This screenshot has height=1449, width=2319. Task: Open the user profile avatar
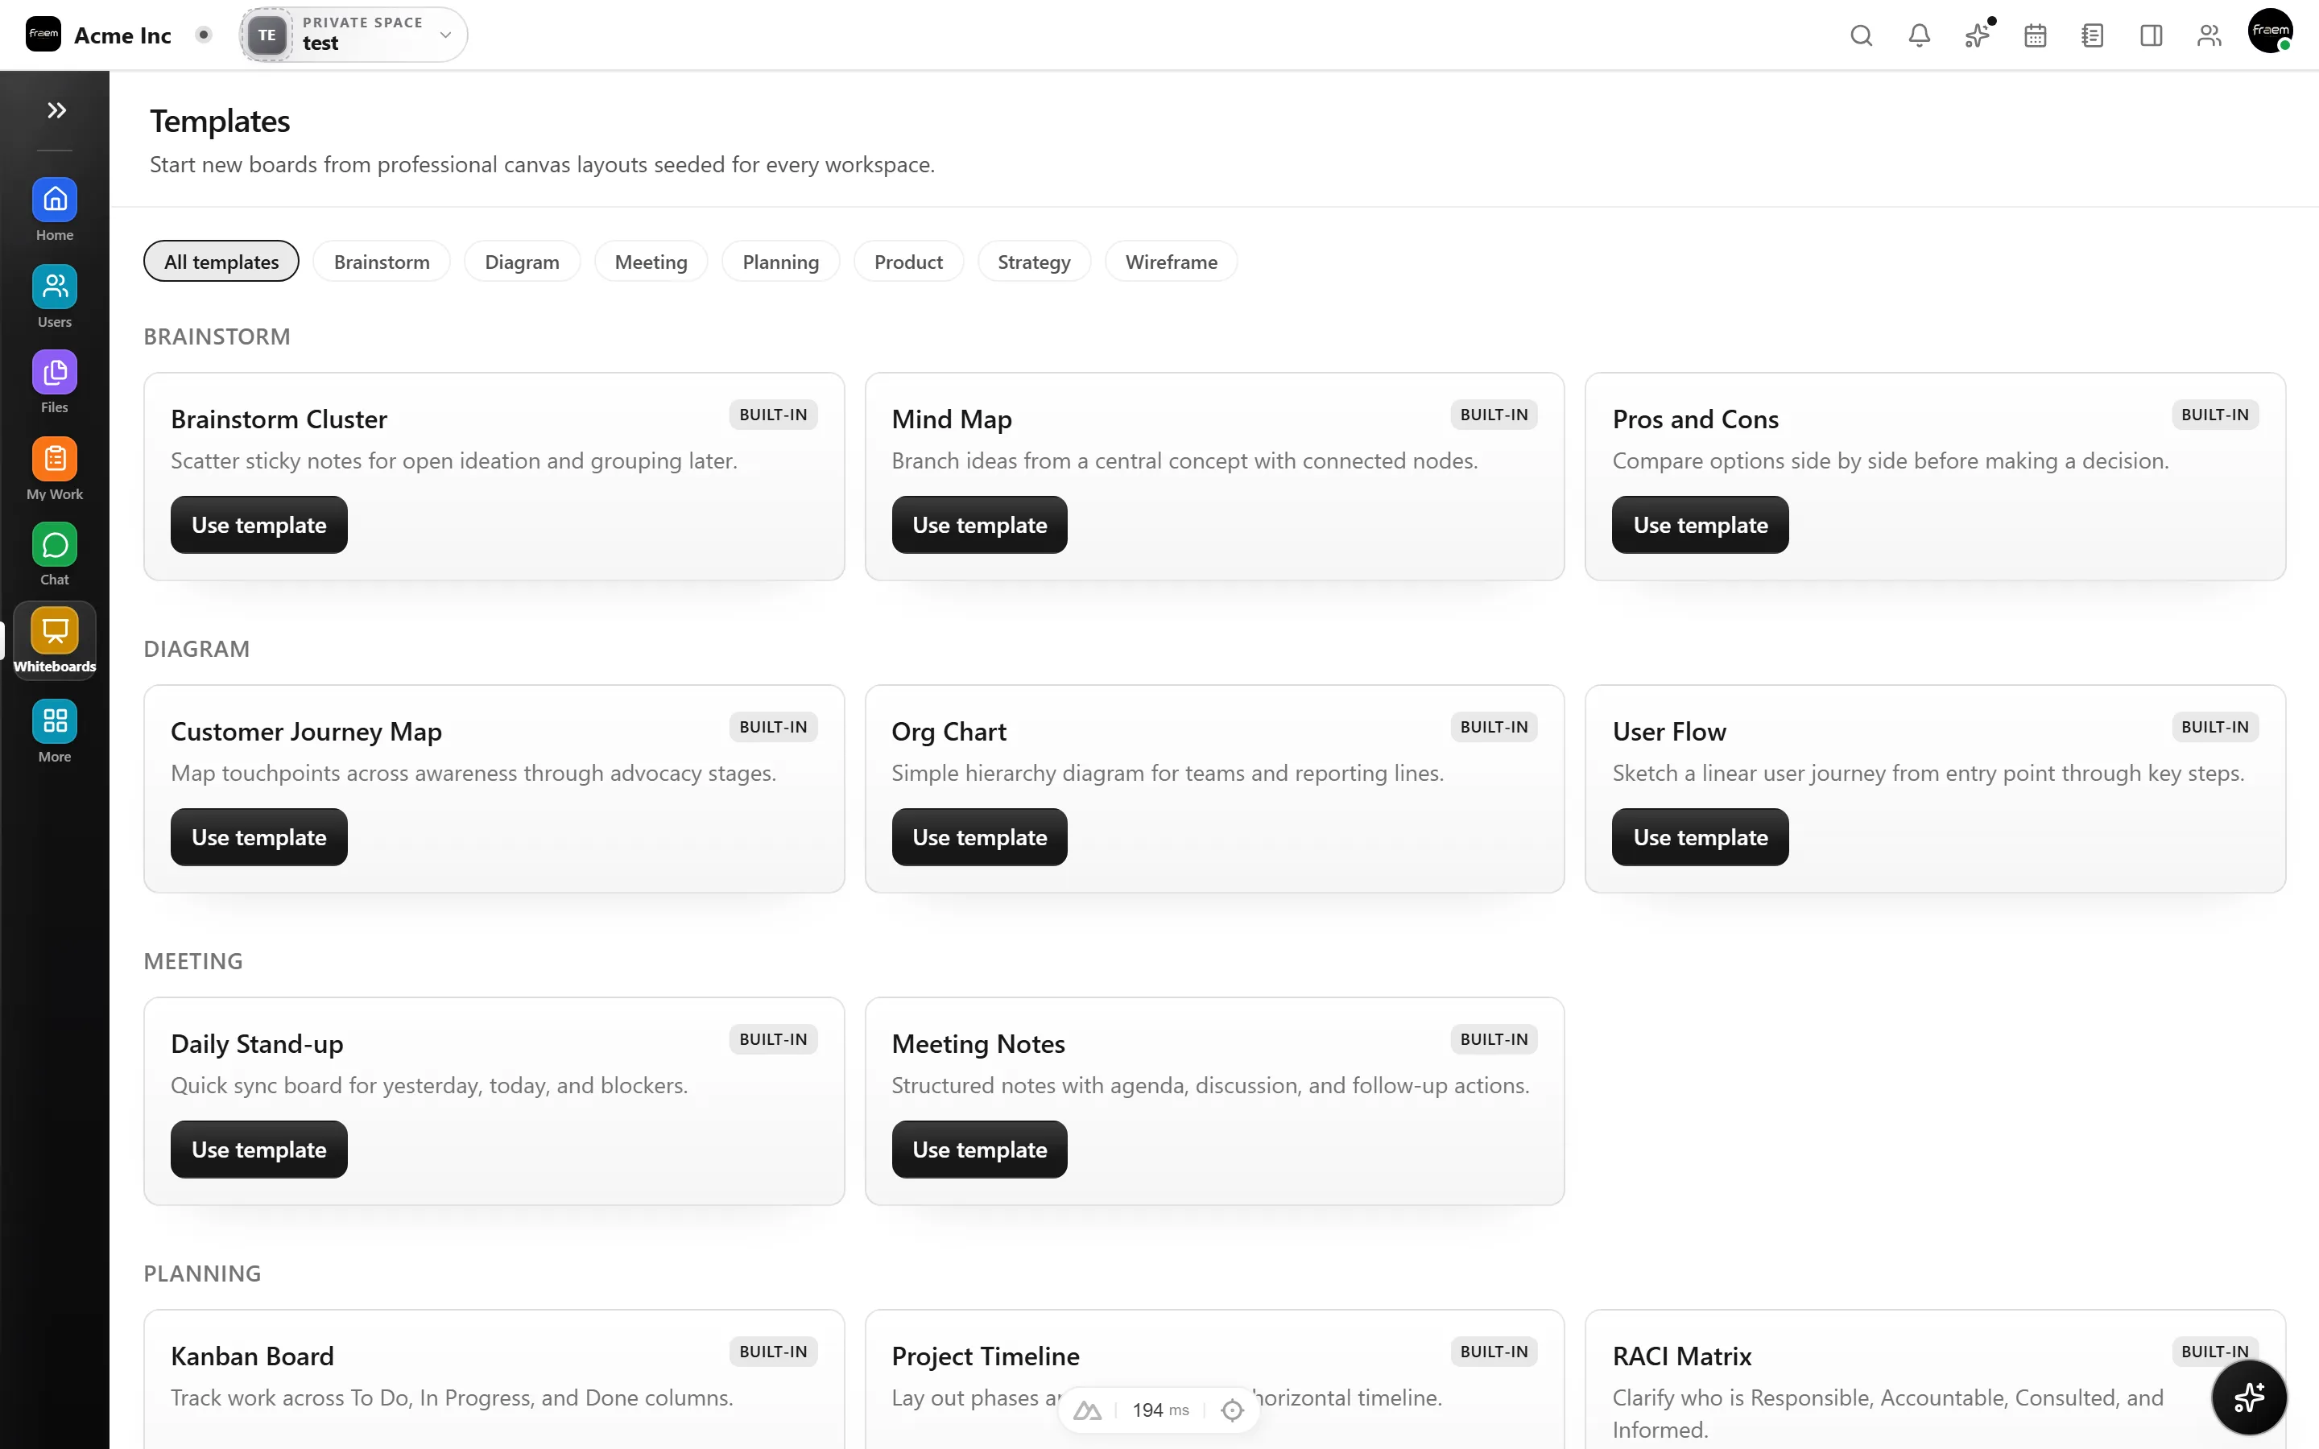(x=2270, y=31)
